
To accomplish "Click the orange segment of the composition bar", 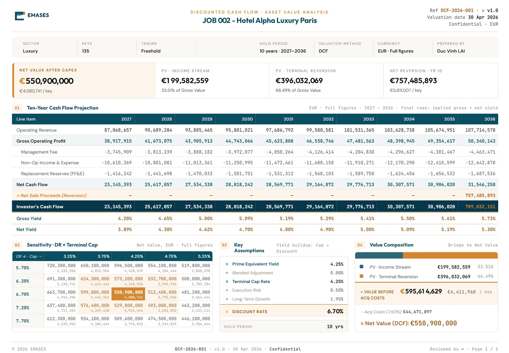I will tap(450, 255).
